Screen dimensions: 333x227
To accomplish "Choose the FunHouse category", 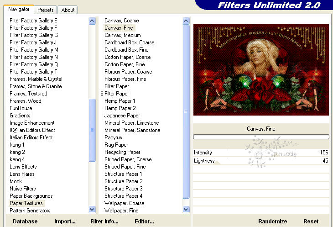I will [21, 108].
